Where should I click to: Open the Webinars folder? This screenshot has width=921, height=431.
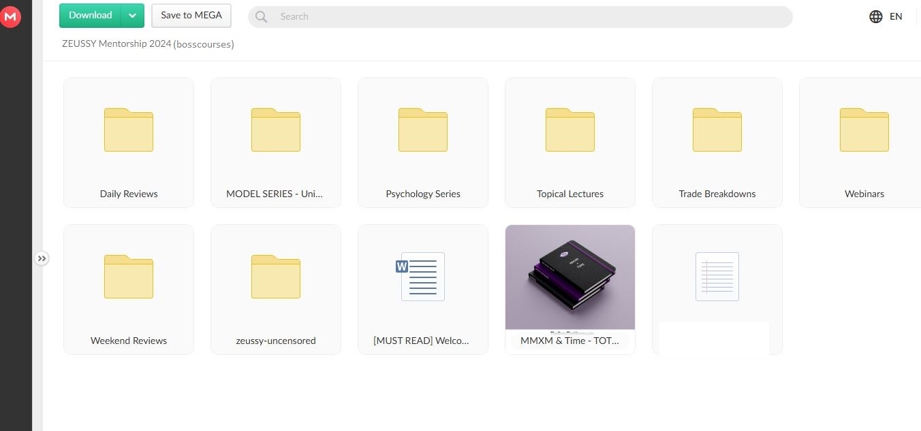(x=864, y=142)
